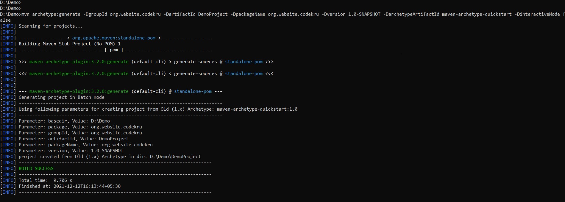The width and height of the screenshot is (565, 202).
Task: Click green plugin name on '>>>' line
Action: click(79, 62)
